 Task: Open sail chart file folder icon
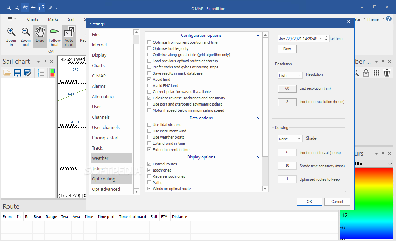coord(7,73)
